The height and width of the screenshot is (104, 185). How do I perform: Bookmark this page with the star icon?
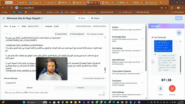(x=166, y=8)
